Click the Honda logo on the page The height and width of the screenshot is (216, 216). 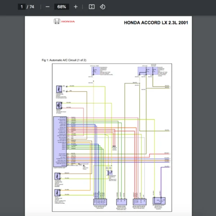click(64, 21)
